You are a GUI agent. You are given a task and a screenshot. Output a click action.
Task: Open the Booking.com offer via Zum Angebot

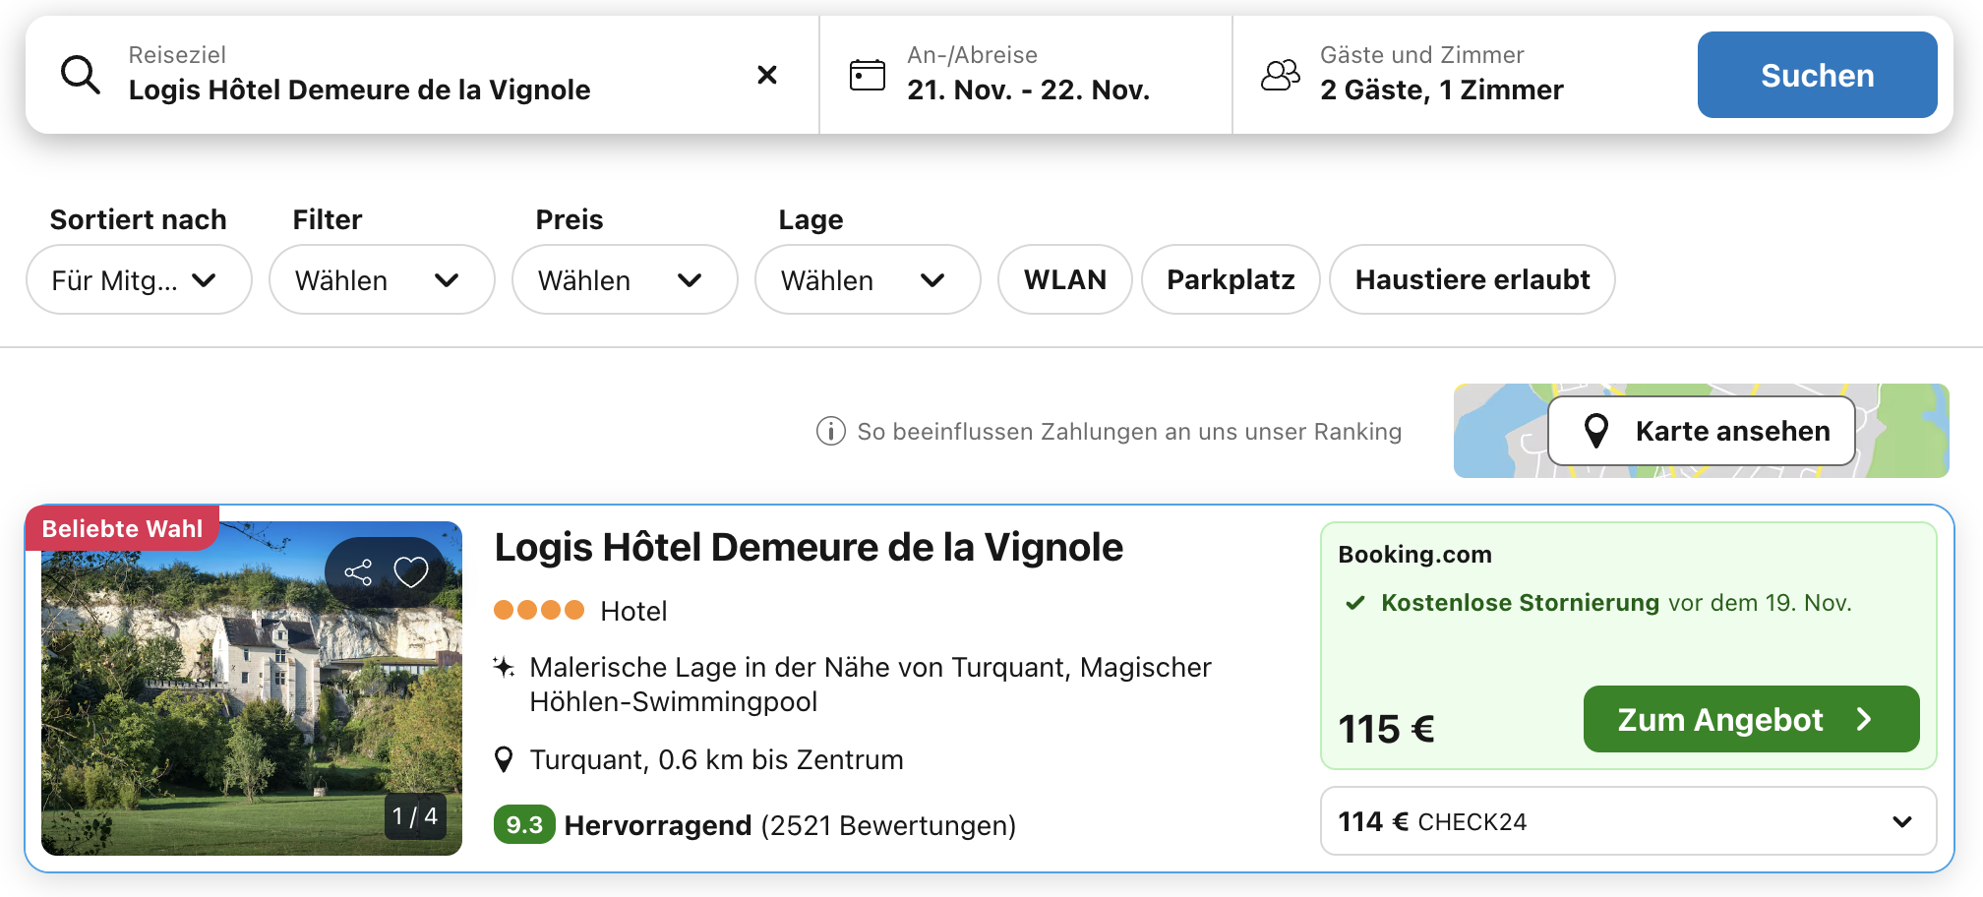coord(1749,719)
